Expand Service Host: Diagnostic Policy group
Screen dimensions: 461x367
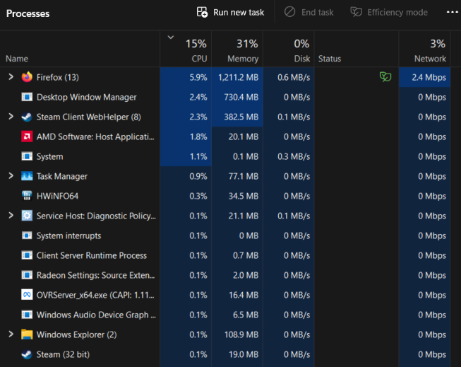click(11, 216)
